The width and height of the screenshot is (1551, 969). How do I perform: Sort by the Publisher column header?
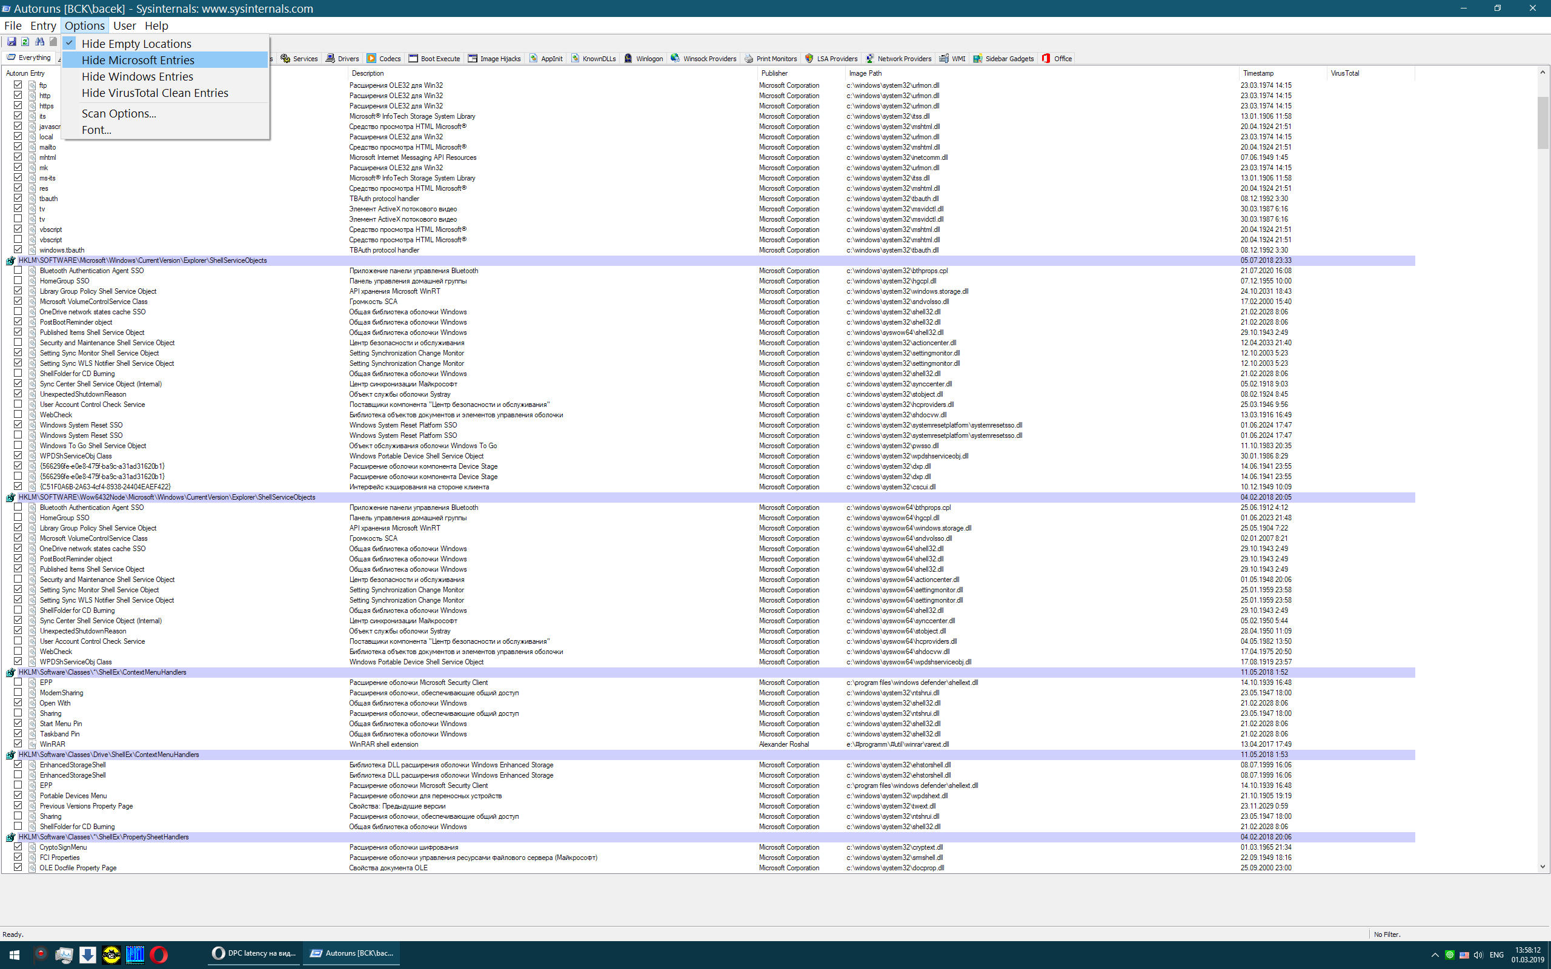pyautogui.click(x=774, y=73)
